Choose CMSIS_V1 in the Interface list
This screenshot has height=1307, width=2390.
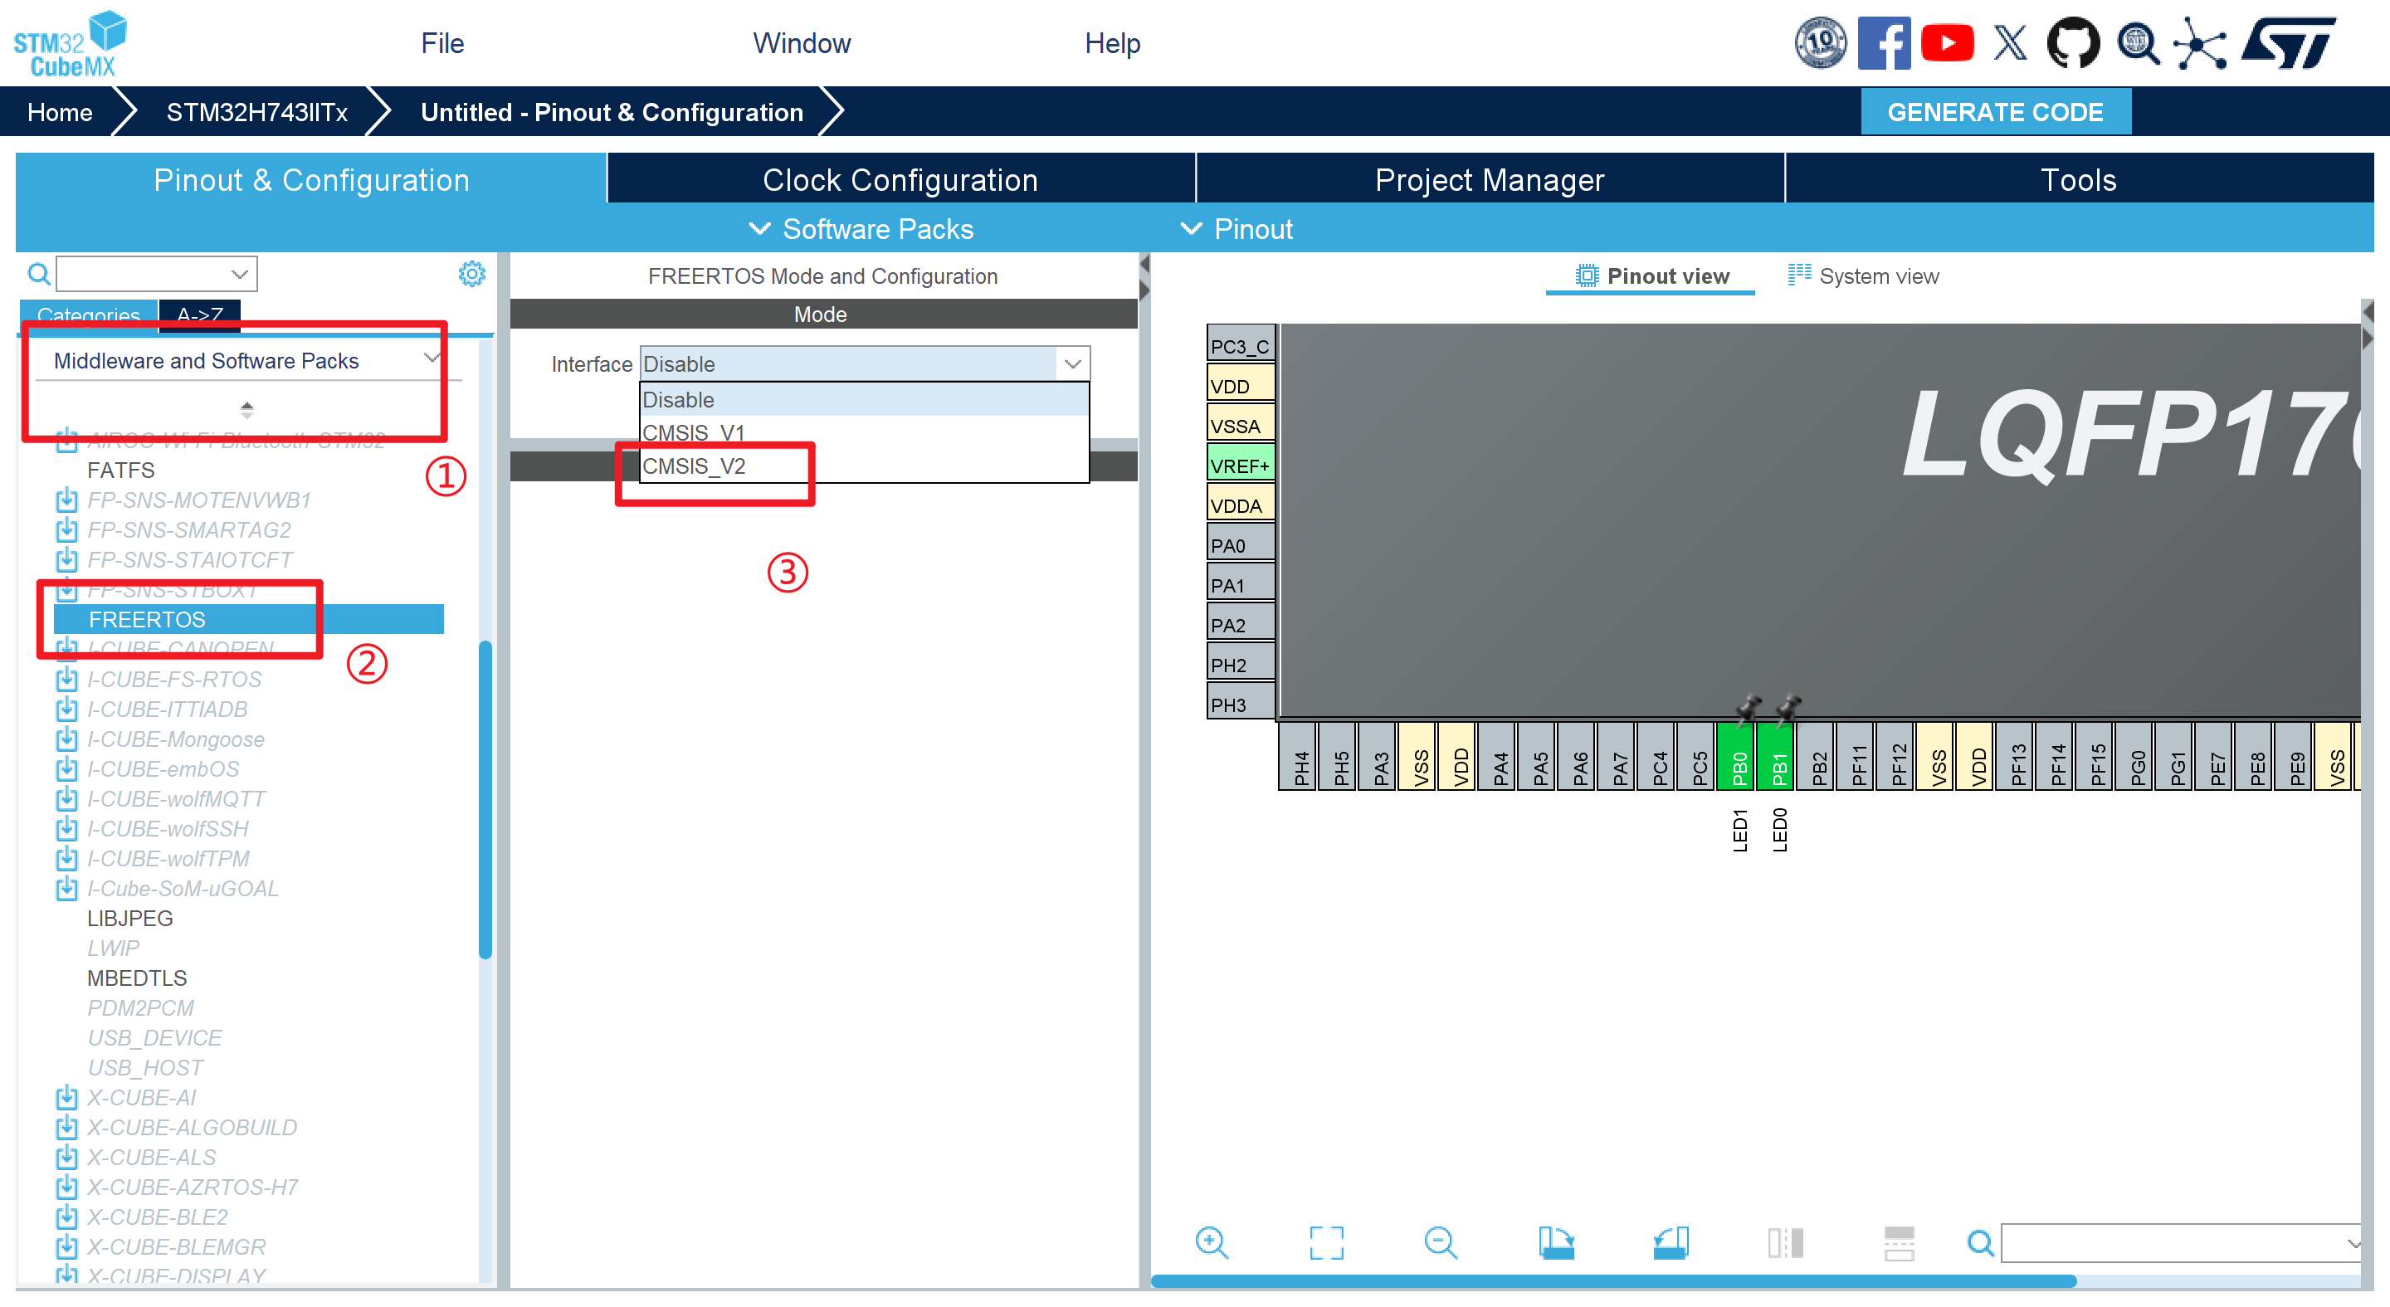pyautogui.click(x=864, y=432)
